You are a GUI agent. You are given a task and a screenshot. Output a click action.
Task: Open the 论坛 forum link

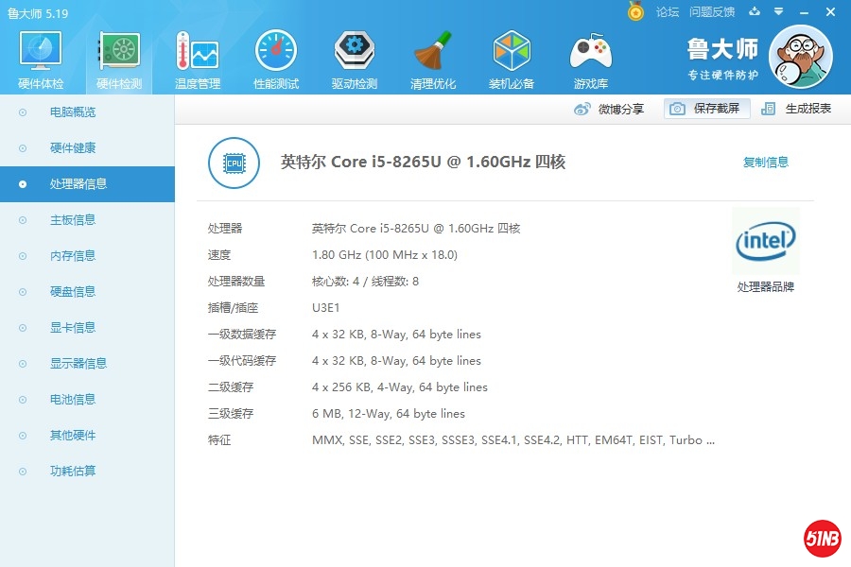click(668, 12)
